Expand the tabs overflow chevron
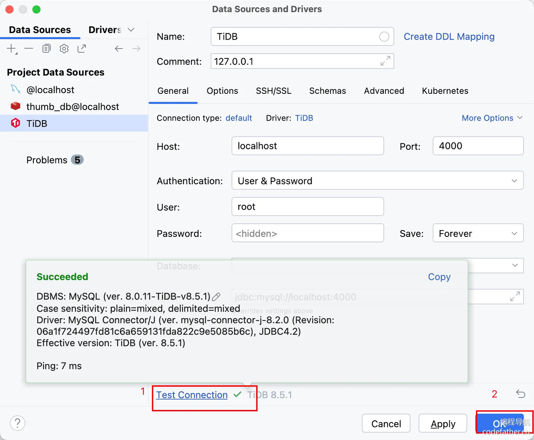 [131, 30]
